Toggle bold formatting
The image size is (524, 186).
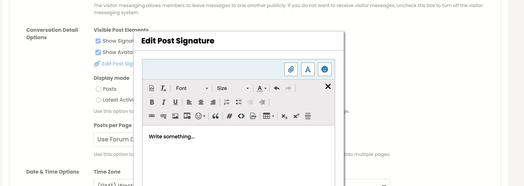tap(152, 102)
